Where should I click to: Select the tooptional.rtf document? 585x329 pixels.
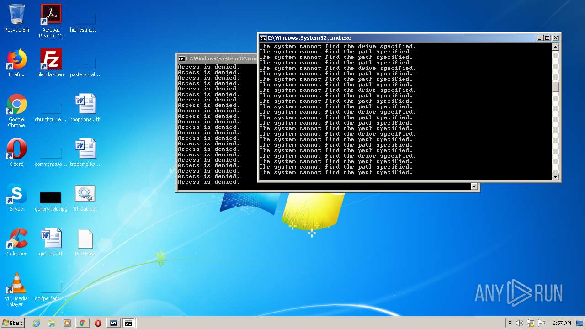click(85, 108)
